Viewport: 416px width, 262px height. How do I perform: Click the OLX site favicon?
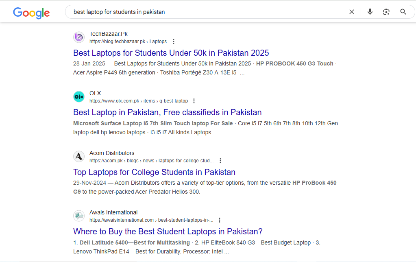(79, 97)
